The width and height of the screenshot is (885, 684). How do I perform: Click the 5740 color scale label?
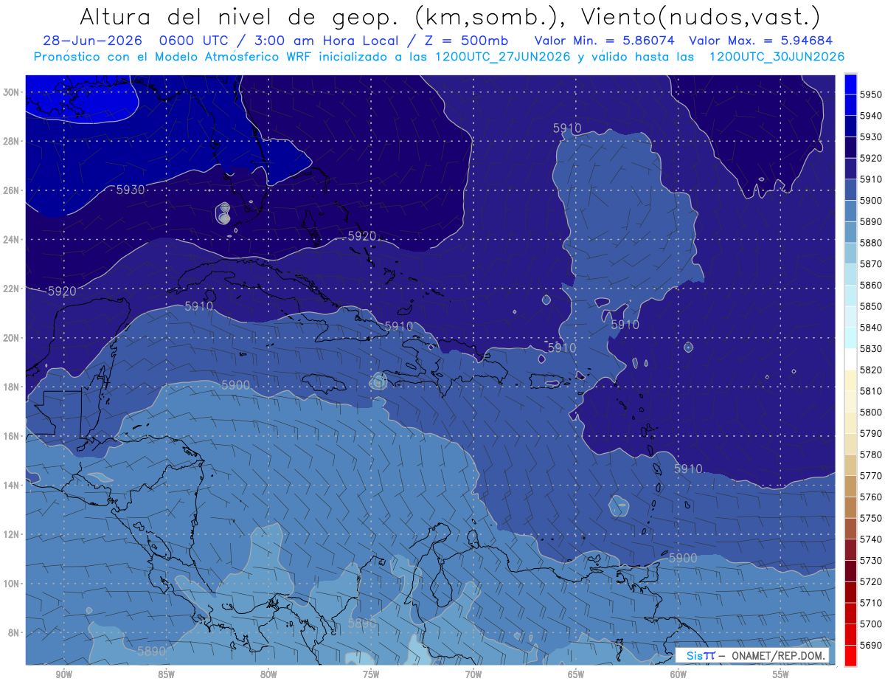point(872,539)
